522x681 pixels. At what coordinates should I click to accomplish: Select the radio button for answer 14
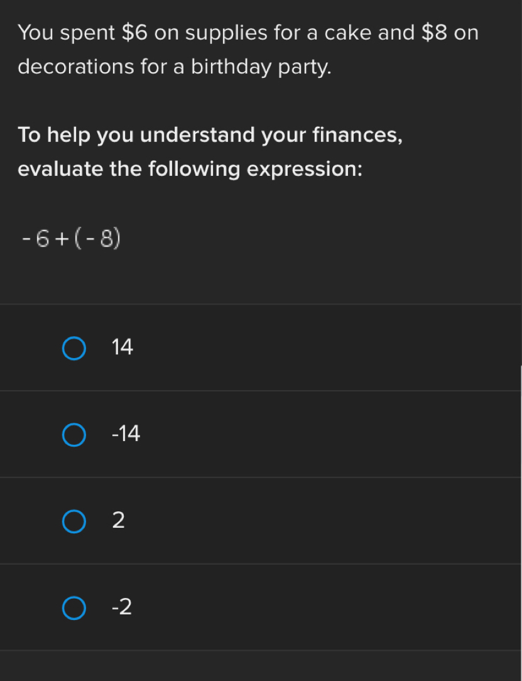click(74, 349)
